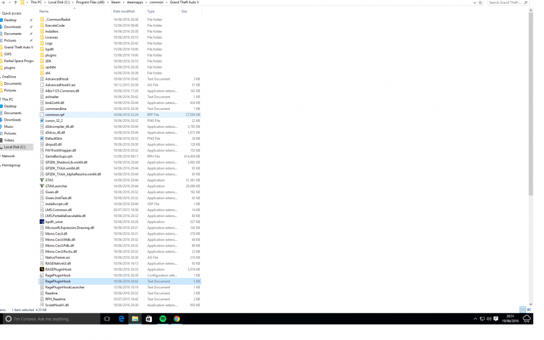Select the RAGEPluginHook application icon
Image resolution: width=544 pixels, height=340 pixels.
42,269
